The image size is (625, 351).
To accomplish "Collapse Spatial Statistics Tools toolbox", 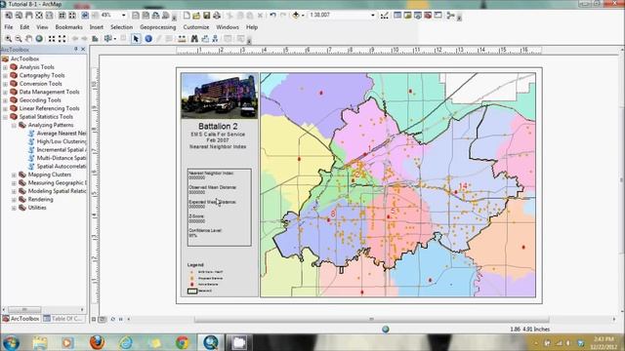I will [5, 117].
